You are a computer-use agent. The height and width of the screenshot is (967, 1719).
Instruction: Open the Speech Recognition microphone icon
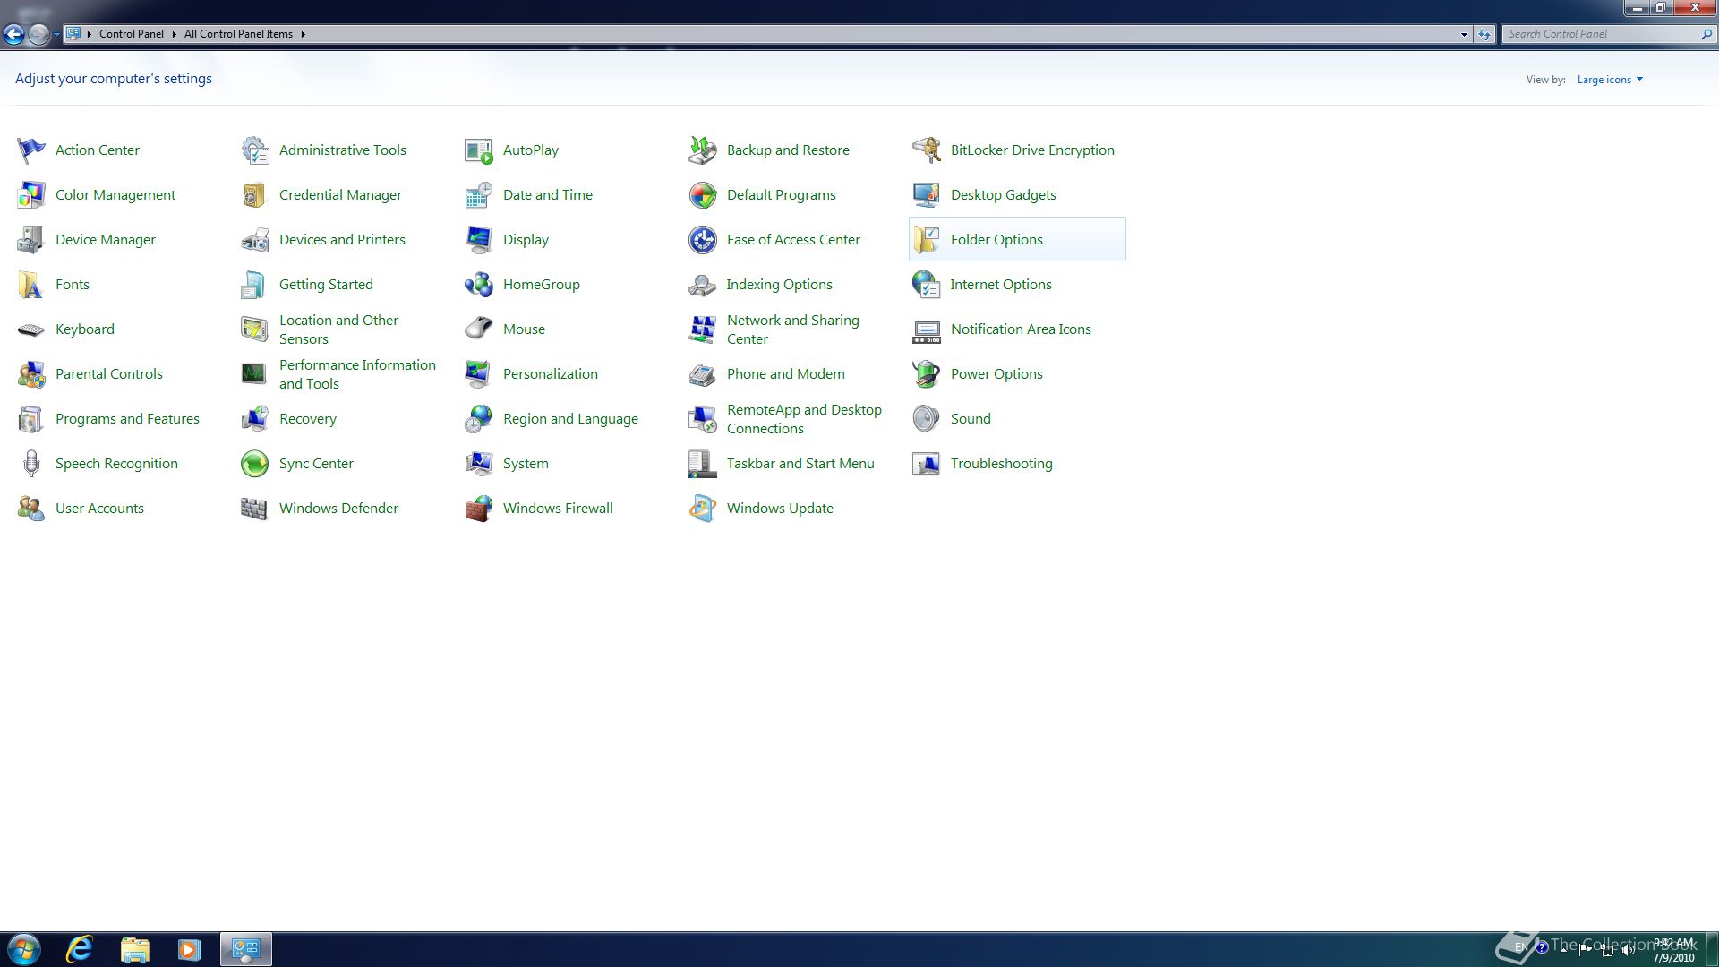pyautogui.click(x=30, y=464)
